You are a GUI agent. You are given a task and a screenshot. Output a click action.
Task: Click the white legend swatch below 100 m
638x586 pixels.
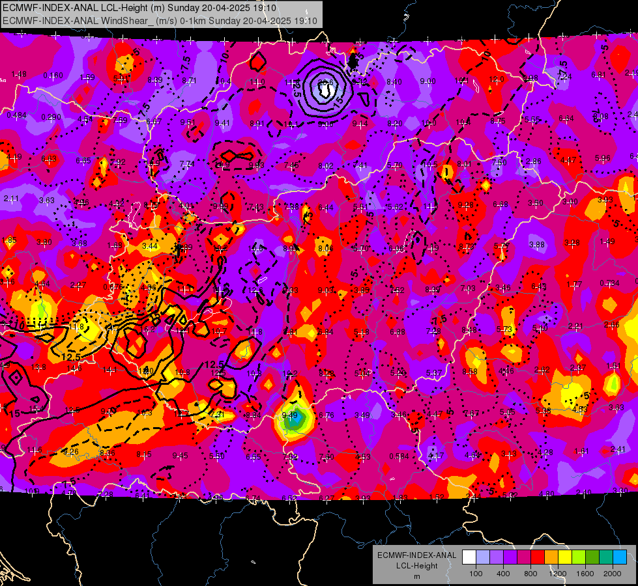click(469, 557)
